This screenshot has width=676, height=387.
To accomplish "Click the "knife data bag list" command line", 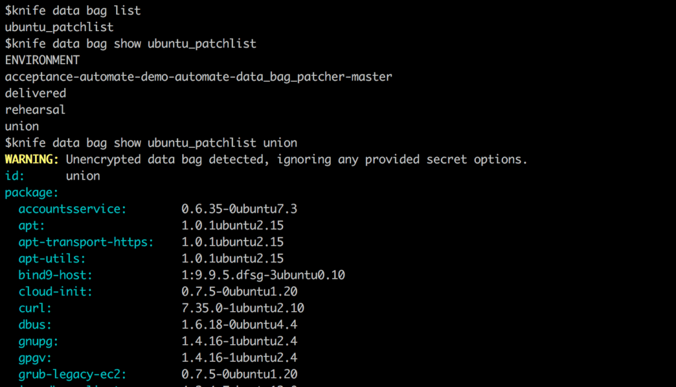I will pos(73,11).
